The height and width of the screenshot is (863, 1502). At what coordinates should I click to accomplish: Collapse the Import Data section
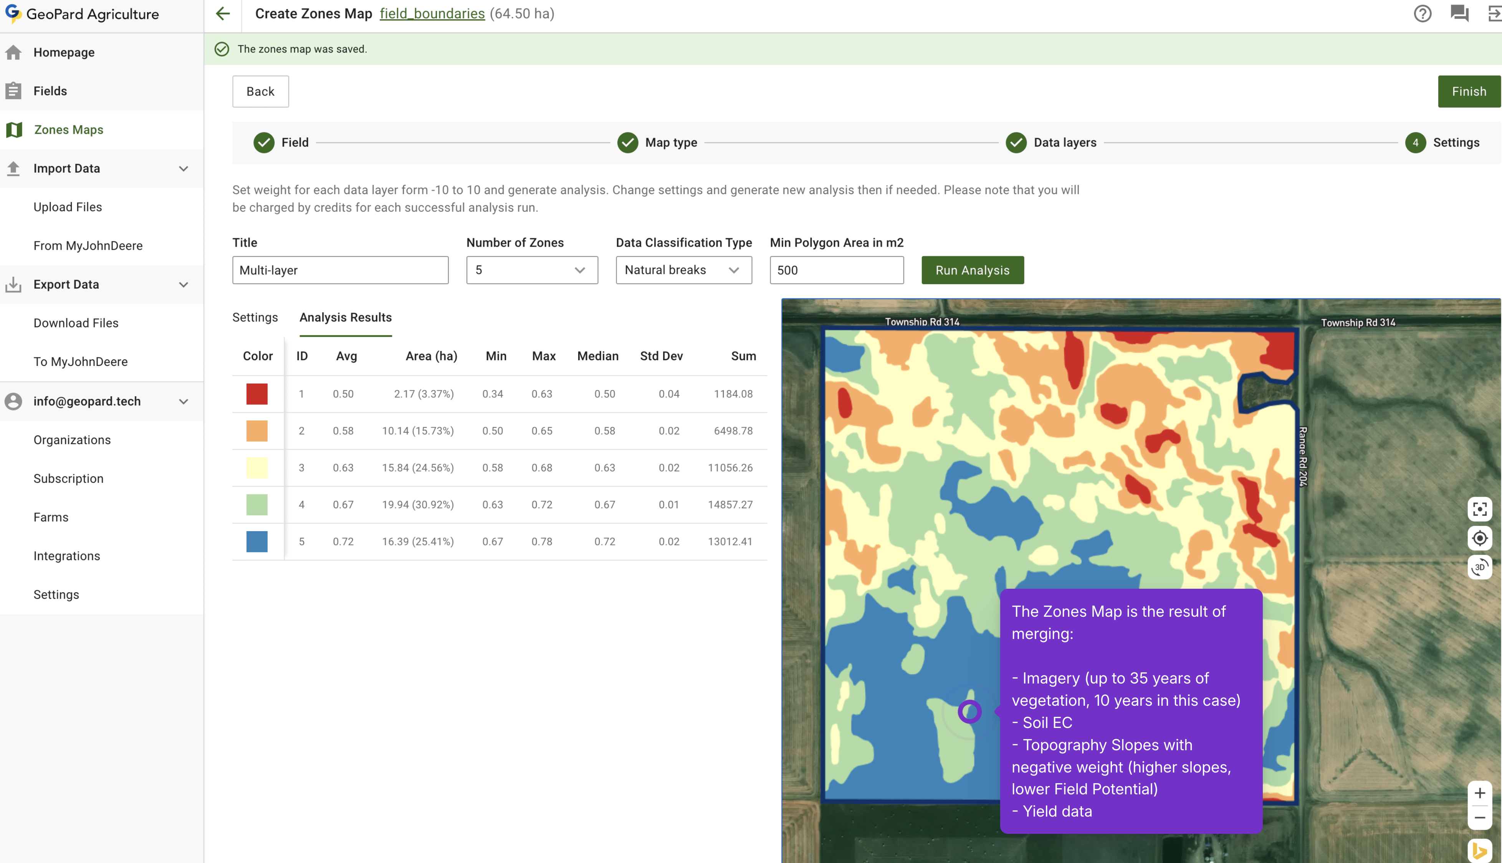point(183,168)
